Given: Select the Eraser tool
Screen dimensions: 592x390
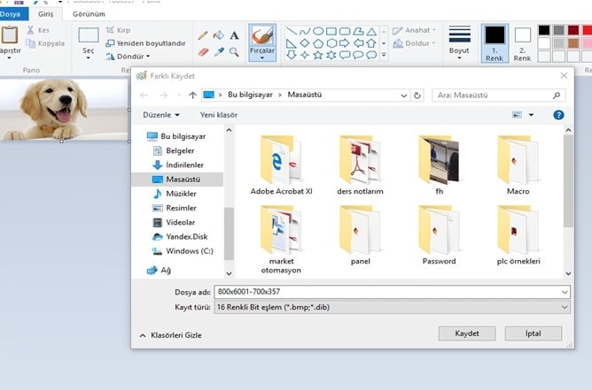Looking at the screenshot, I should click(203, 52).
